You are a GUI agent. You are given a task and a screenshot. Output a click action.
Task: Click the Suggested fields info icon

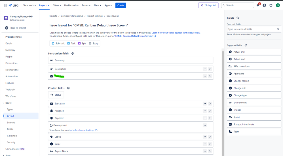(246, 45)
